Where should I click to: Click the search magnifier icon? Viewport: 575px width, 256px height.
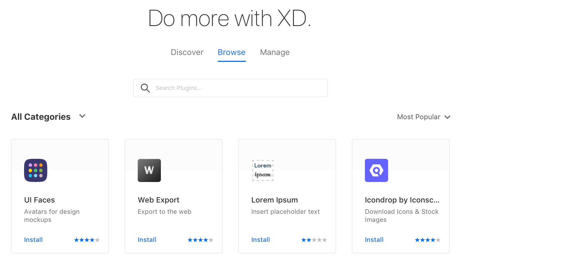145,88
